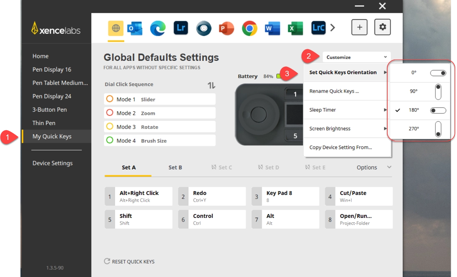457x277 pixels.
Task: Edit key 1 Alt+Right Click assignment
Action: (x=138, y=196)
